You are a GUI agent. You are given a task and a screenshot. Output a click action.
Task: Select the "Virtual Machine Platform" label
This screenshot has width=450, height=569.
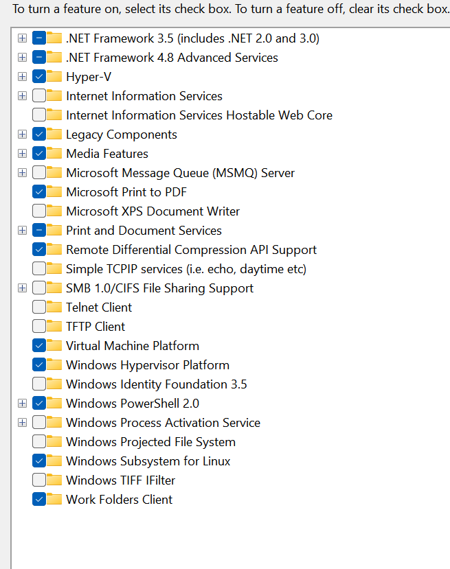133,346
